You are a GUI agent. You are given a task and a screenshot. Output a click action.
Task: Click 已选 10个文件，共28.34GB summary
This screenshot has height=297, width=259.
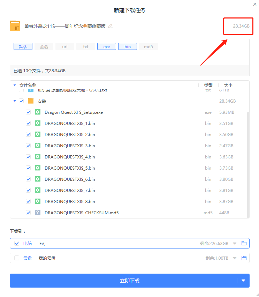(x=39, y=71)
